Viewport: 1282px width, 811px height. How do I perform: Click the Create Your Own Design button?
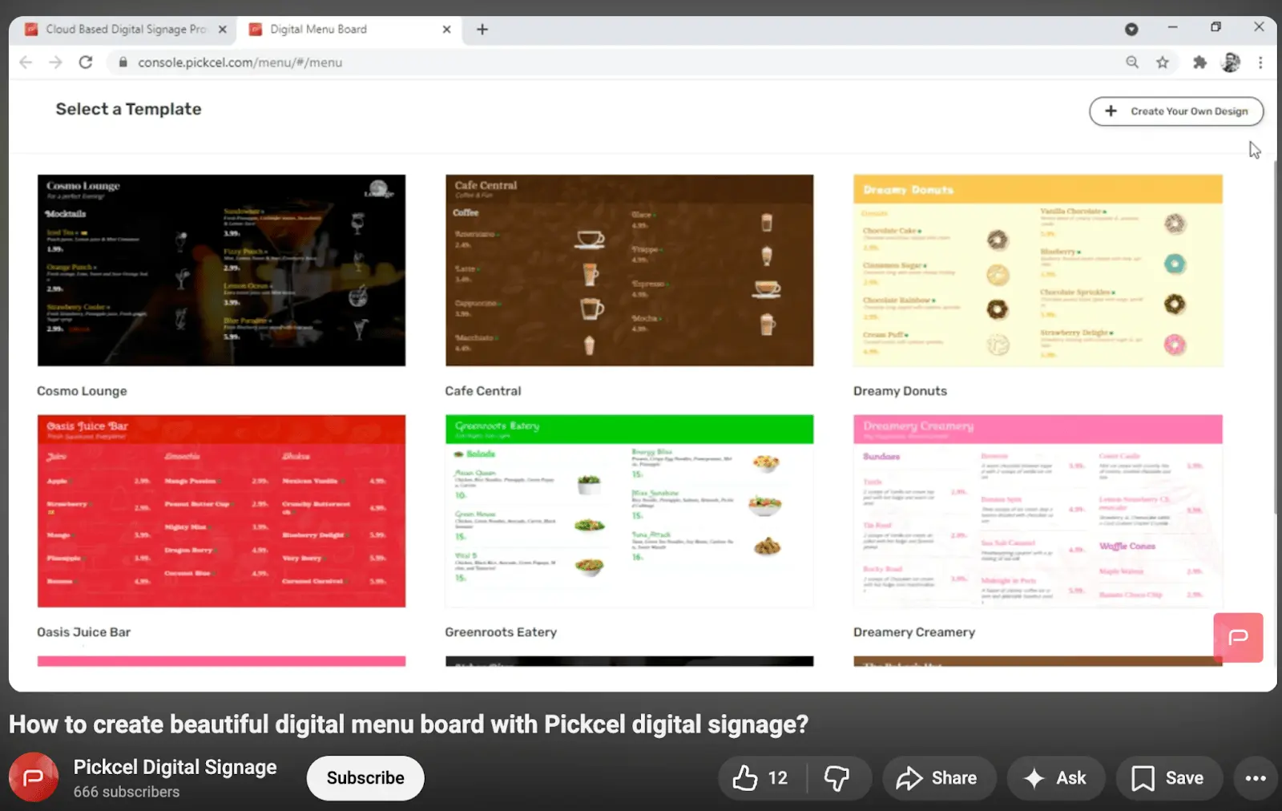[x=1175, y=111]
